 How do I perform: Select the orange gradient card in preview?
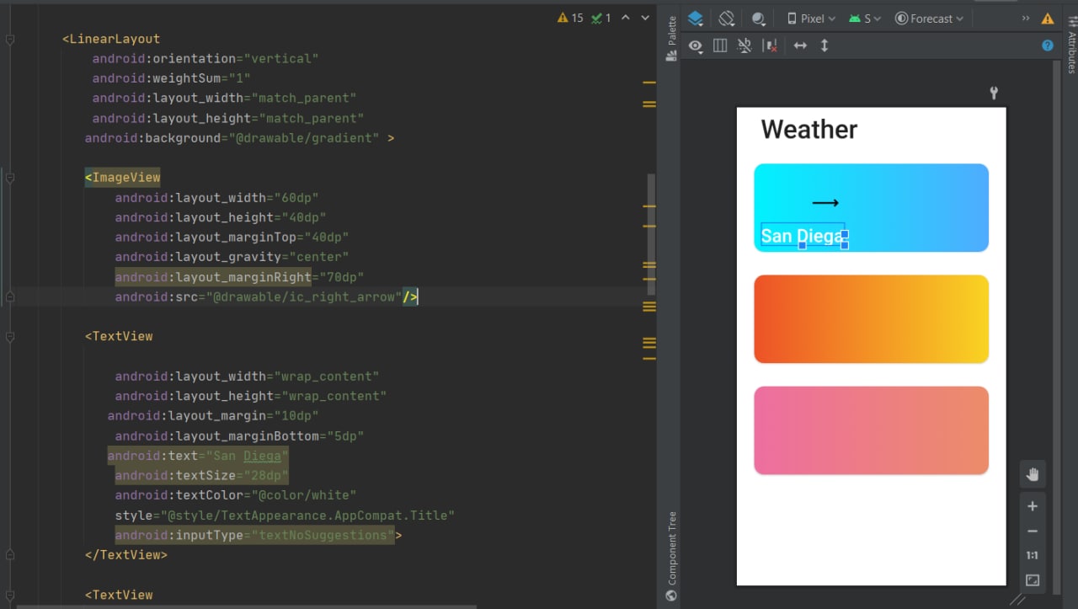click(872, 319)
